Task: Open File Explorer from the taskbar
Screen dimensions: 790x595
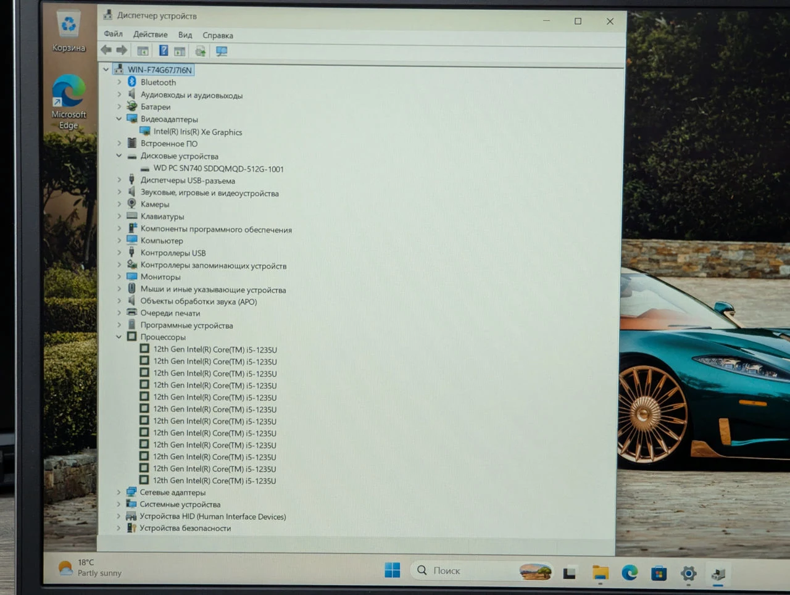Action: pos(600,573)
